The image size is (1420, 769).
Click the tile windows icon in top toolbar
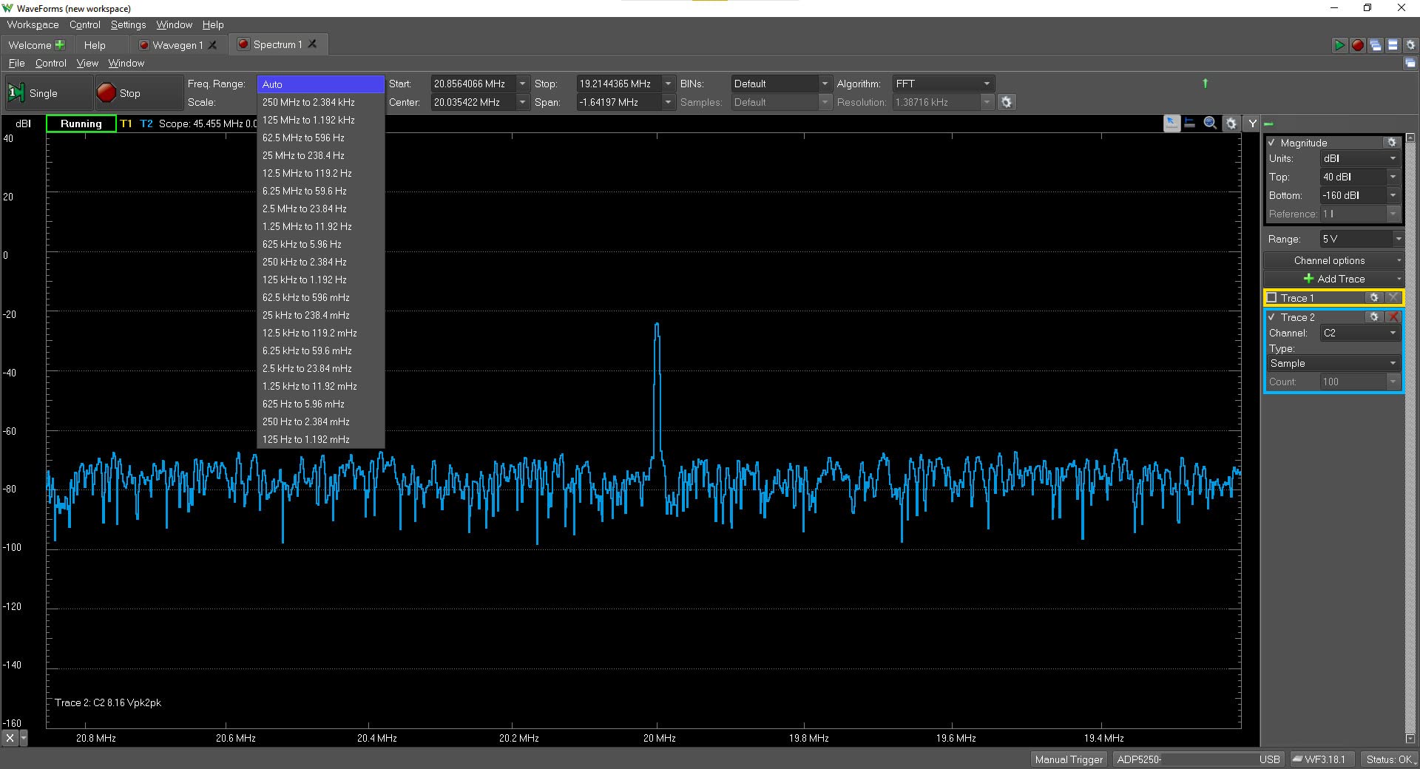tap(1393, 45)
